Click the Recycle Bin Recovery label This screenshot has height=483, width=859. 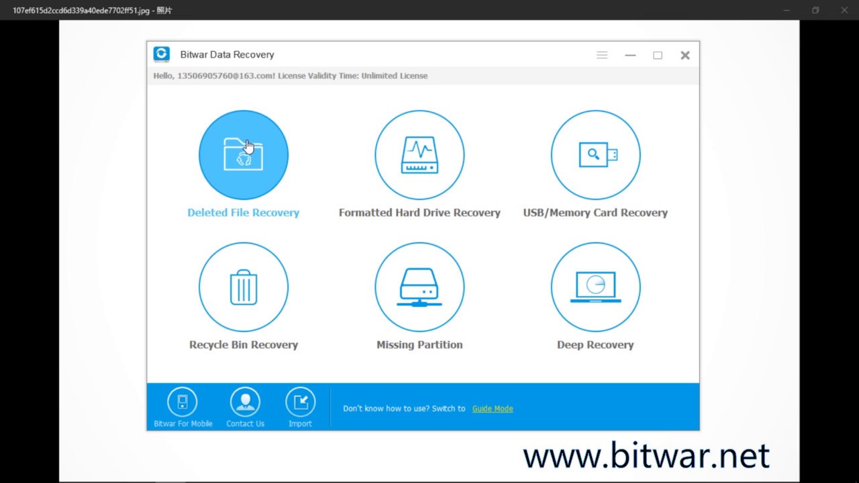tap(244, 345)
